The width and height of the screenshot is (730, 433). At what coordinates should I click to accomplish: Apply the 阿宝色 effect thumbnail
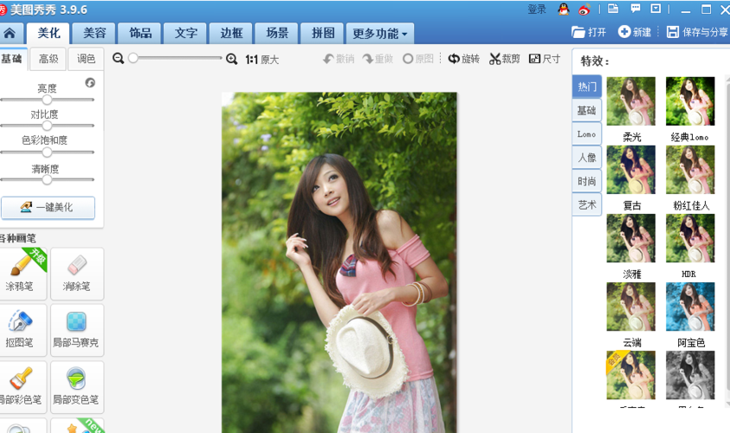point(690,307)
